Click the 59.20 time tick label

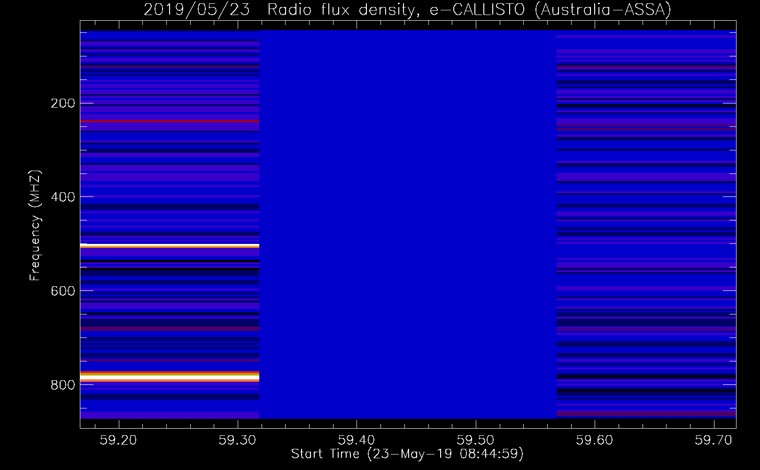(x=119, y=440)
